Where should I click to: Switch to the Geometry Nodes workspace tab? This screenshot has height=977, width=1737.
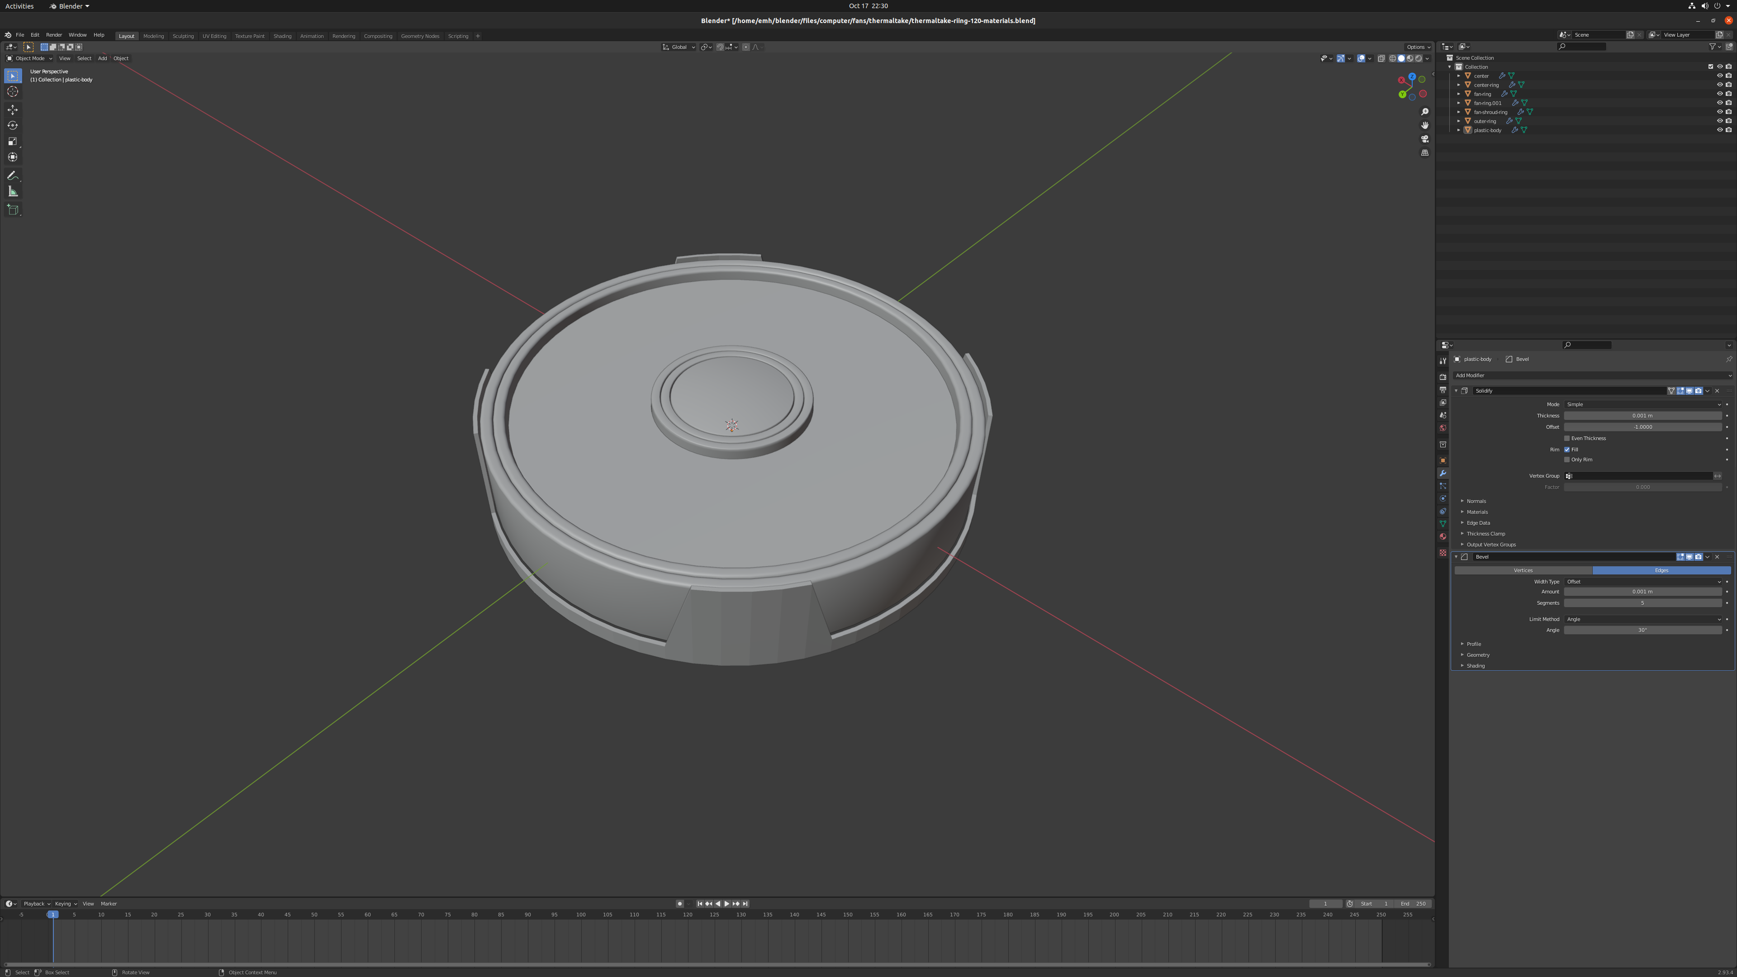click(x=420, y=36)
